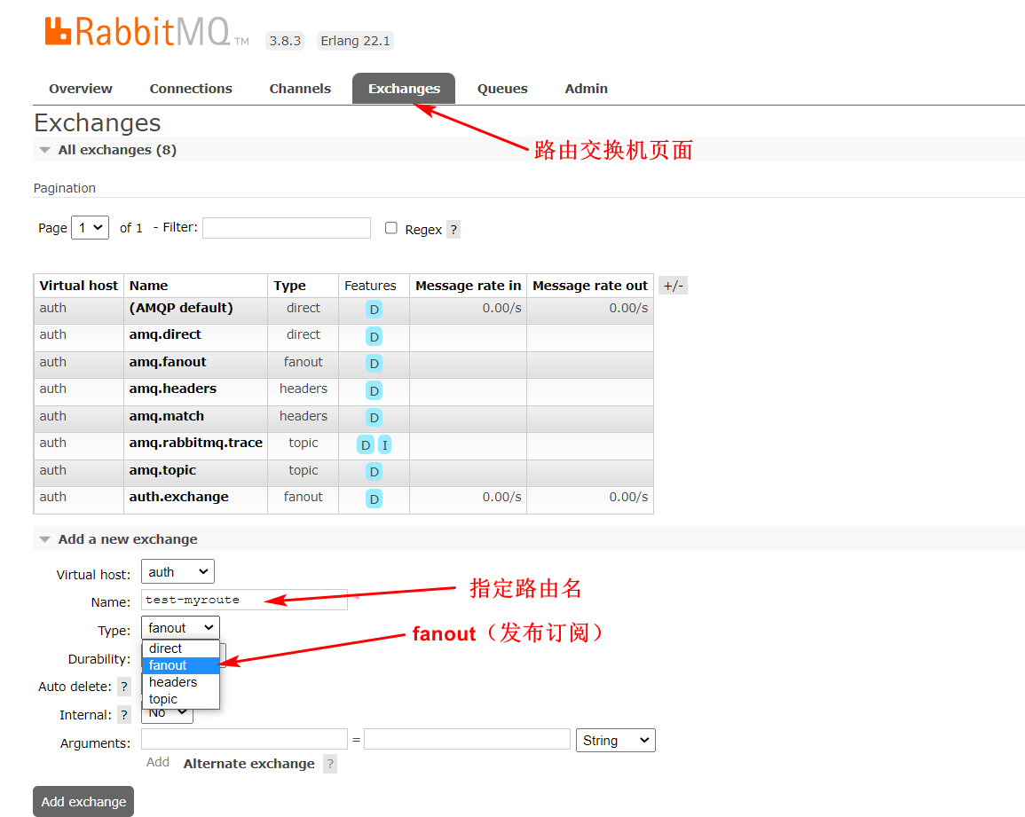1025x817 pixels.
Task: Open the Admin tab
Action: click(x=587, y=89)
